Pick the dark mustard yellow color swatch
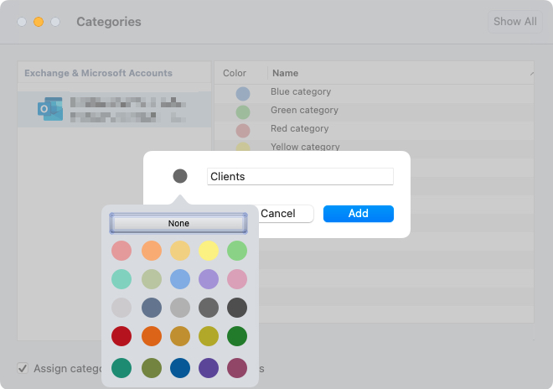Screen dimensions: 553x389 click(209, 336)
